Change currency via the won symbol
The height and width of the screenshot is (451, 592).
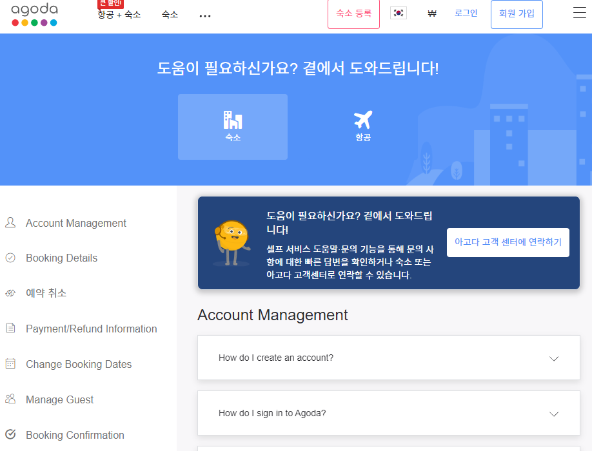click(x=432, y=14)
